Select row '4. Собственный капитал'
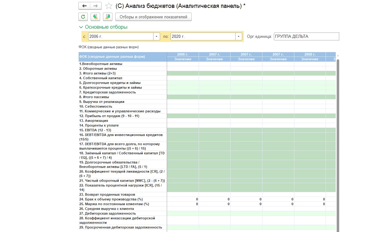Screen dimensions: 385x232 [100, 78]
